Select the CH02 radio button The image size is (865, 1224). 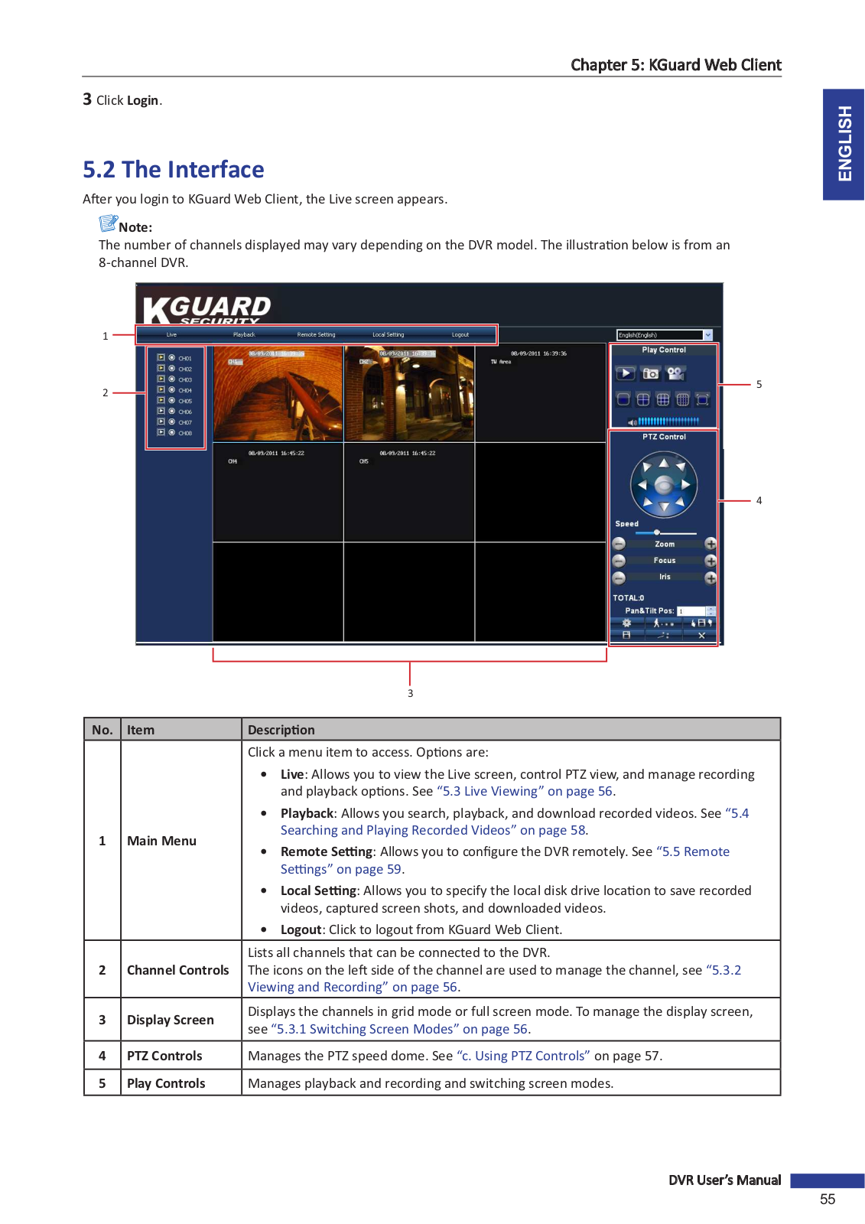pos(171,368)
